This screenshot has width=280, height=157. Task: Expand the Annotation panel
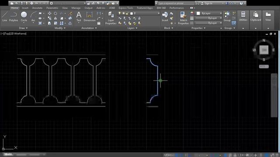pyautogui.click(x=89, y=28)
